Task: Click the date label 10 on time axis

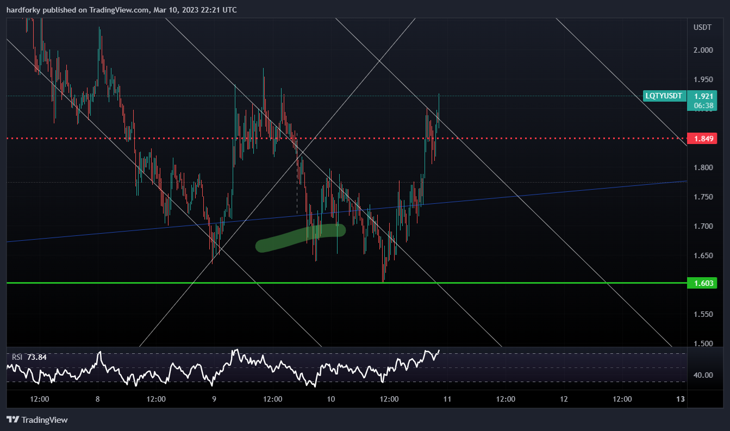Action: (x=331, y=398)
